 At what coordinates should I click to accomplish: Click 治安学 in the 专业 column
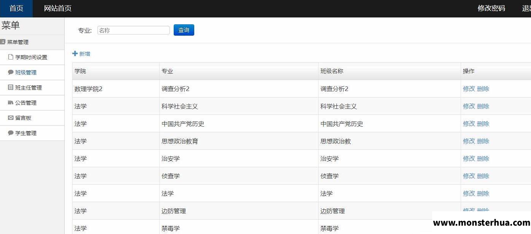coord(171,159)
